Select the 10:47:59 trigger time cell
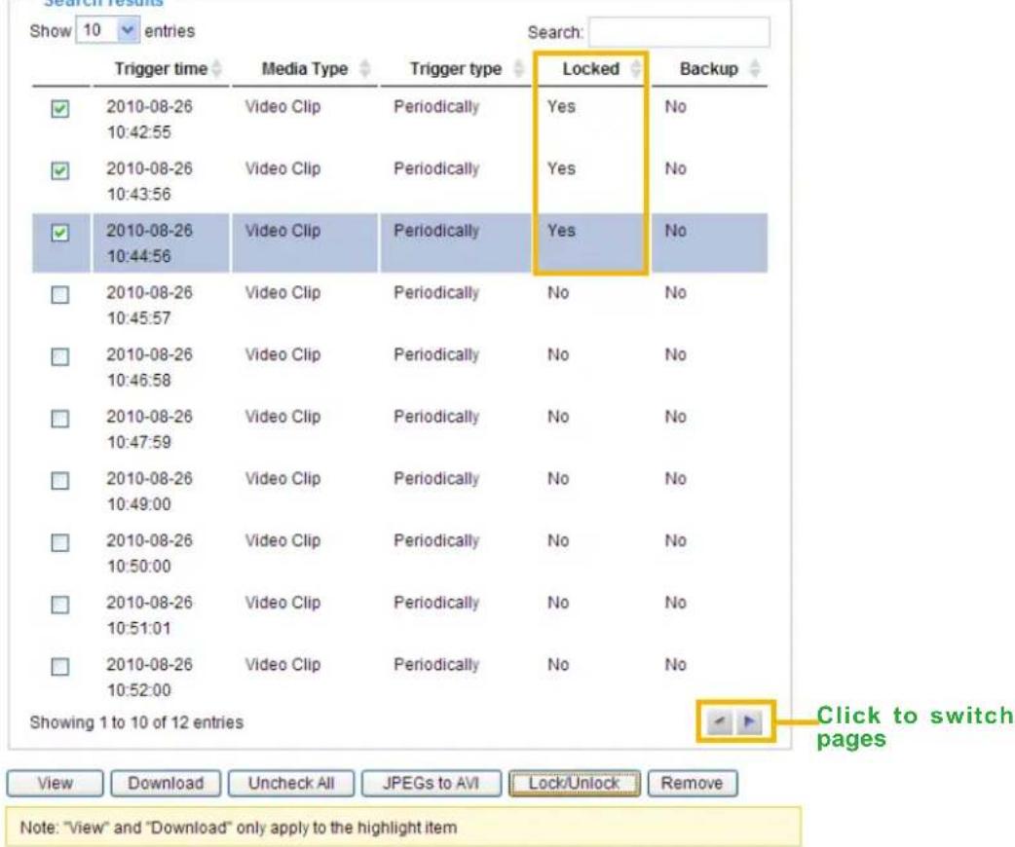The width and height of the screenshot is (1015, 847). coord(150,429)
